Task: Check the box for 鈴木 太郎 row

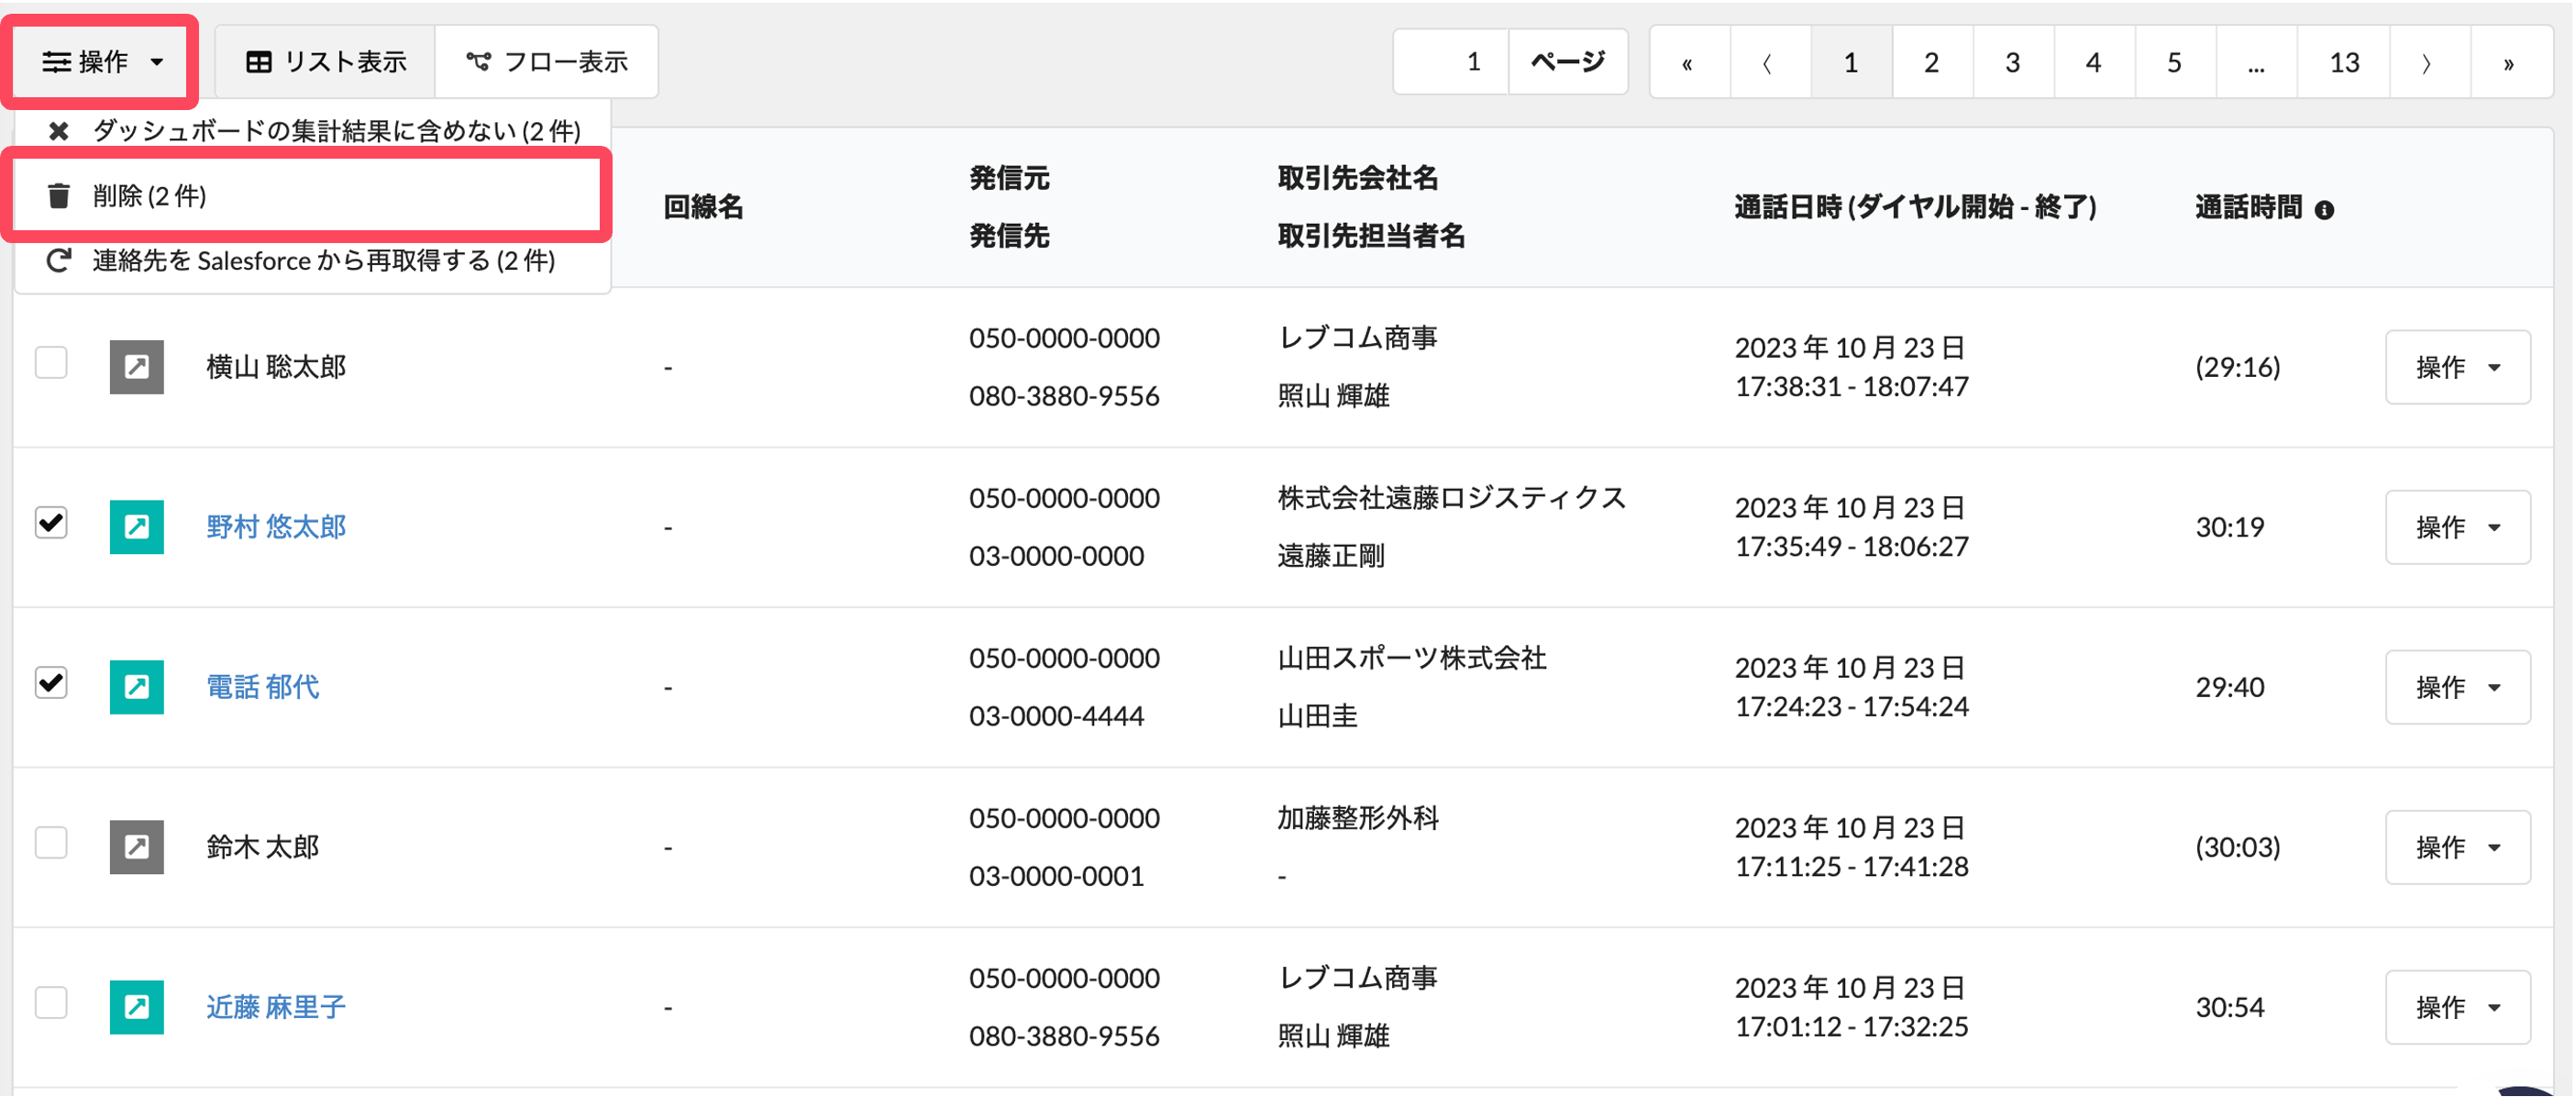Action: [51, 842]
